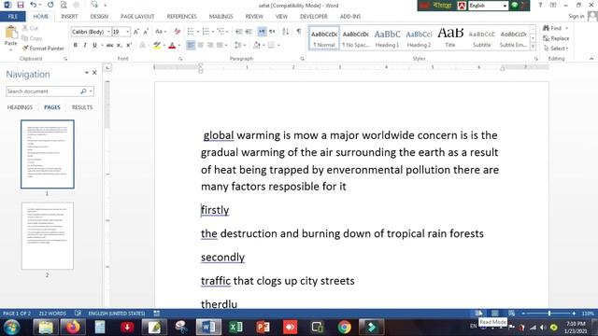Clear all formatting with eraser icon
Viewport: 598px width, 336px height.
(x=177, y=32)
